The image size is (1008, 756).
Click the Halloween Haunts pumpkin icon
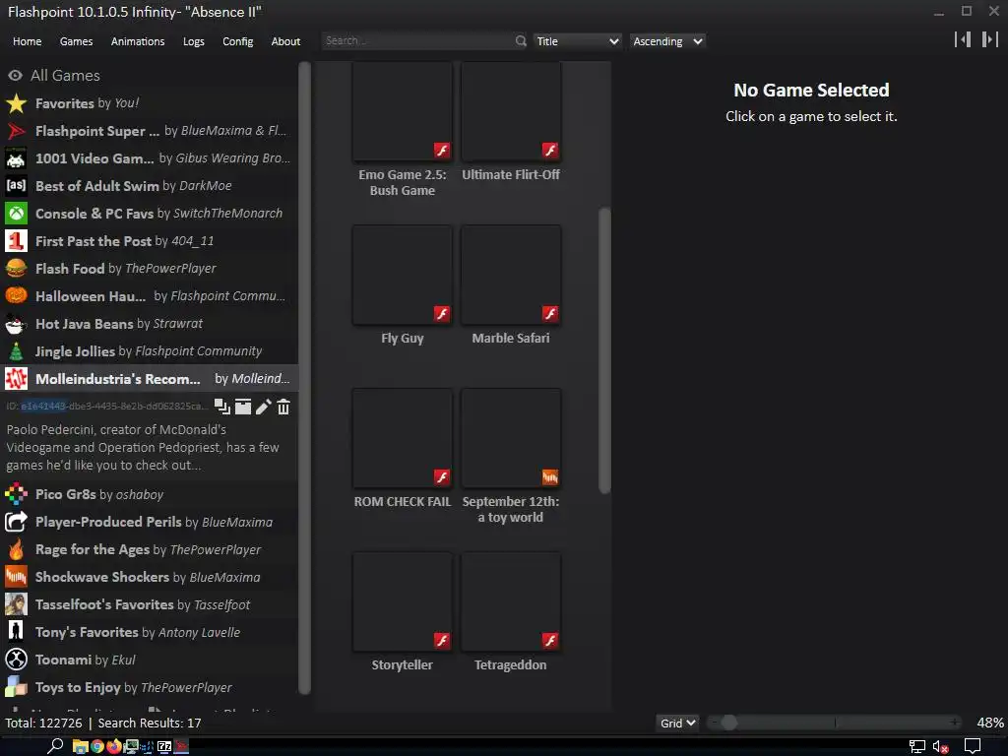coord(16,295)
